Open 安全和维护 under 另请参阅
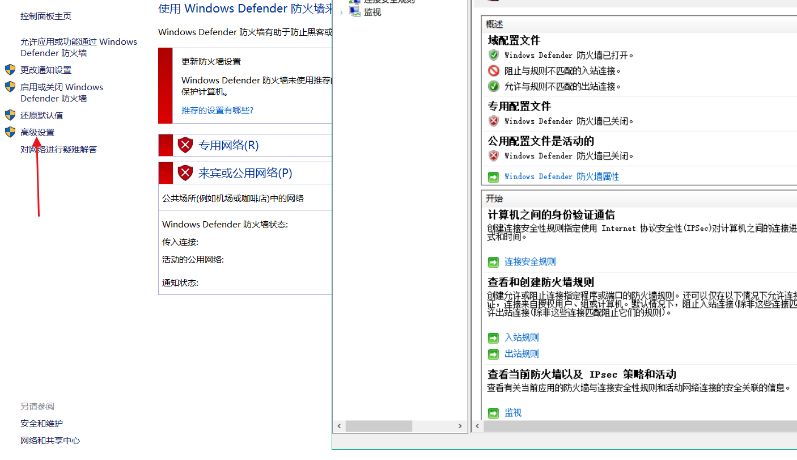797x460 pixels. [x=42, y=424]
